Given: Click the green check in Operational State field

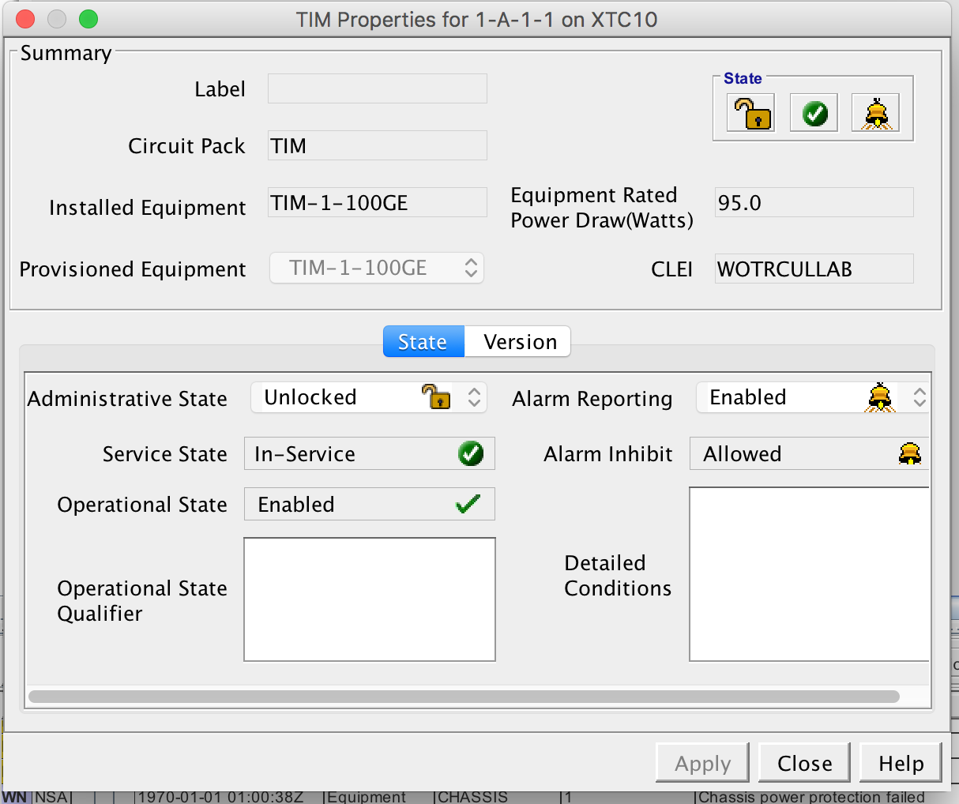Looking at the screenshot, I should point(471,504).
